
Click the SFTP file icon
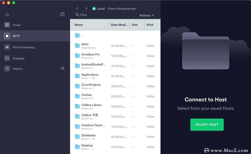pyautogui.click(x=7, y=36)
